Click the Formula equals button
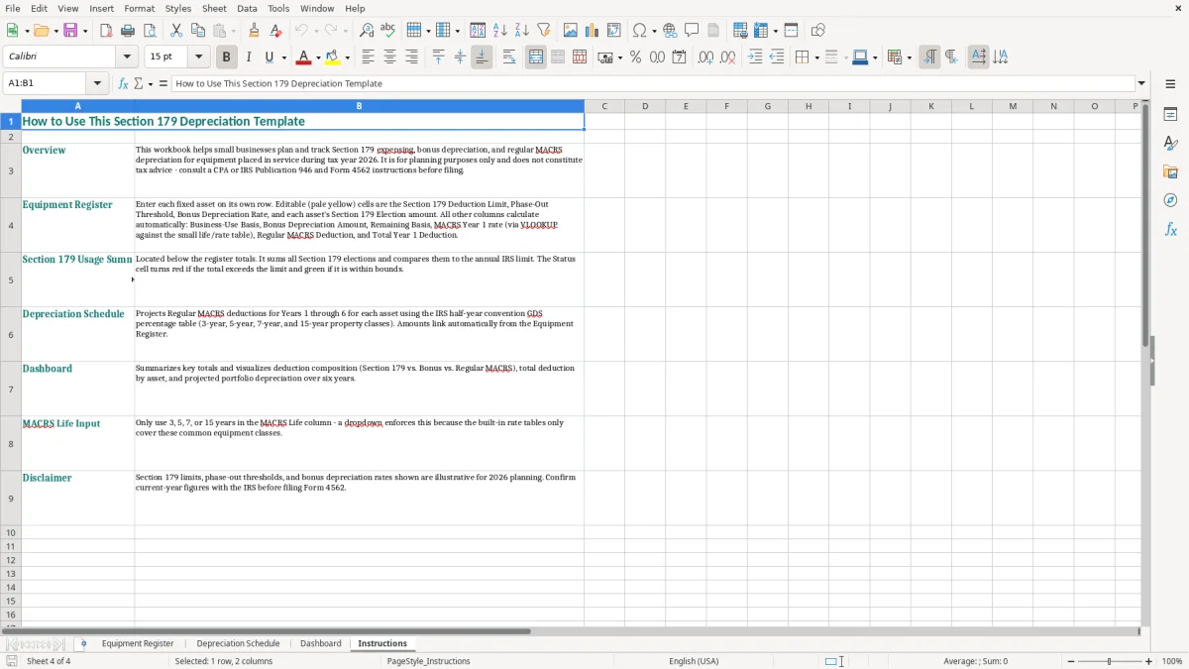 click(163, 83)
